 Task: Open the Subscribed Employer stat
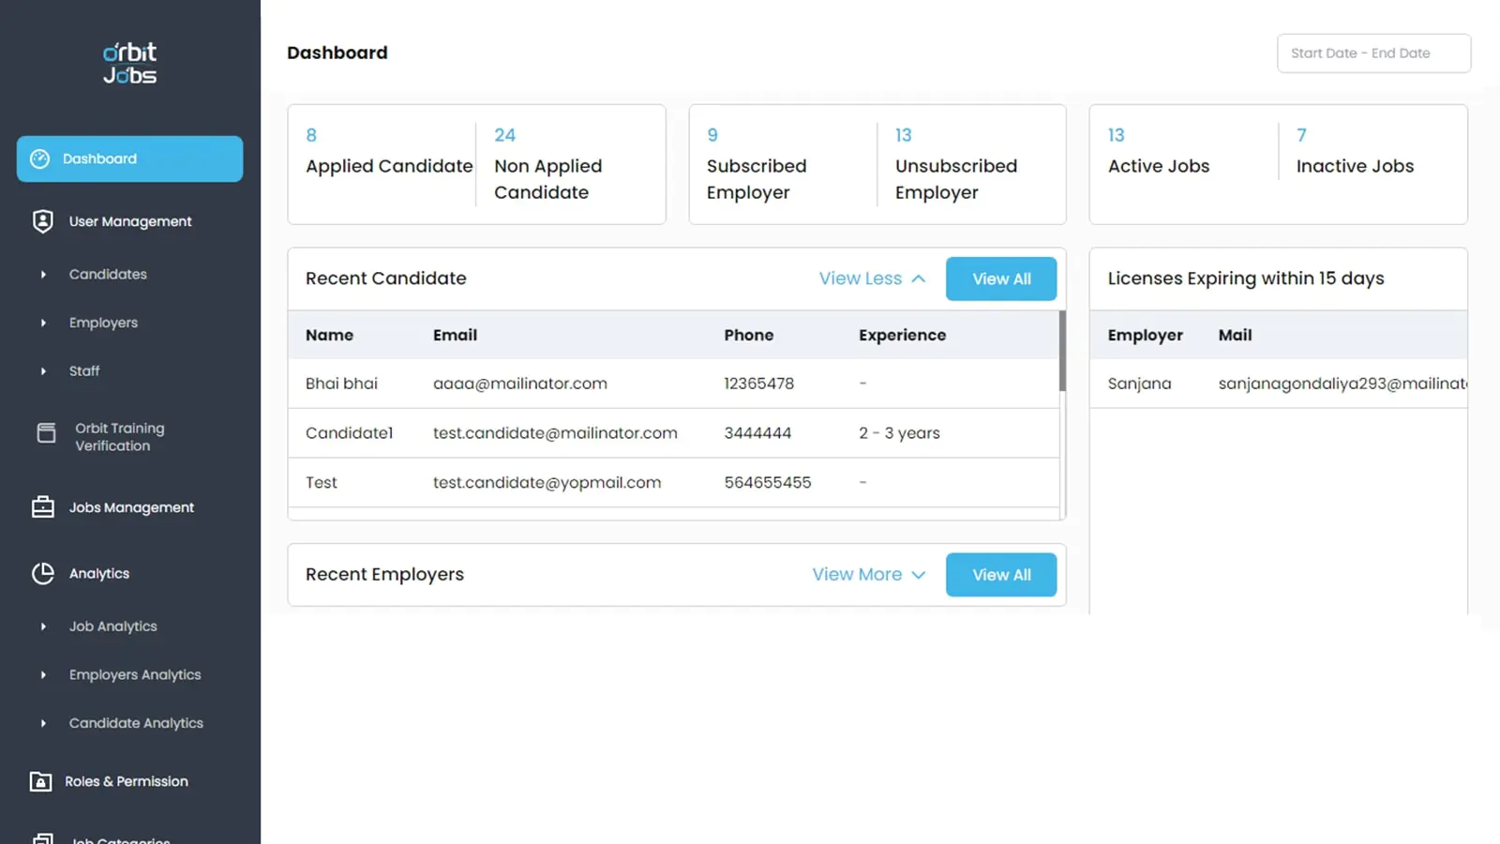(757, 165)
